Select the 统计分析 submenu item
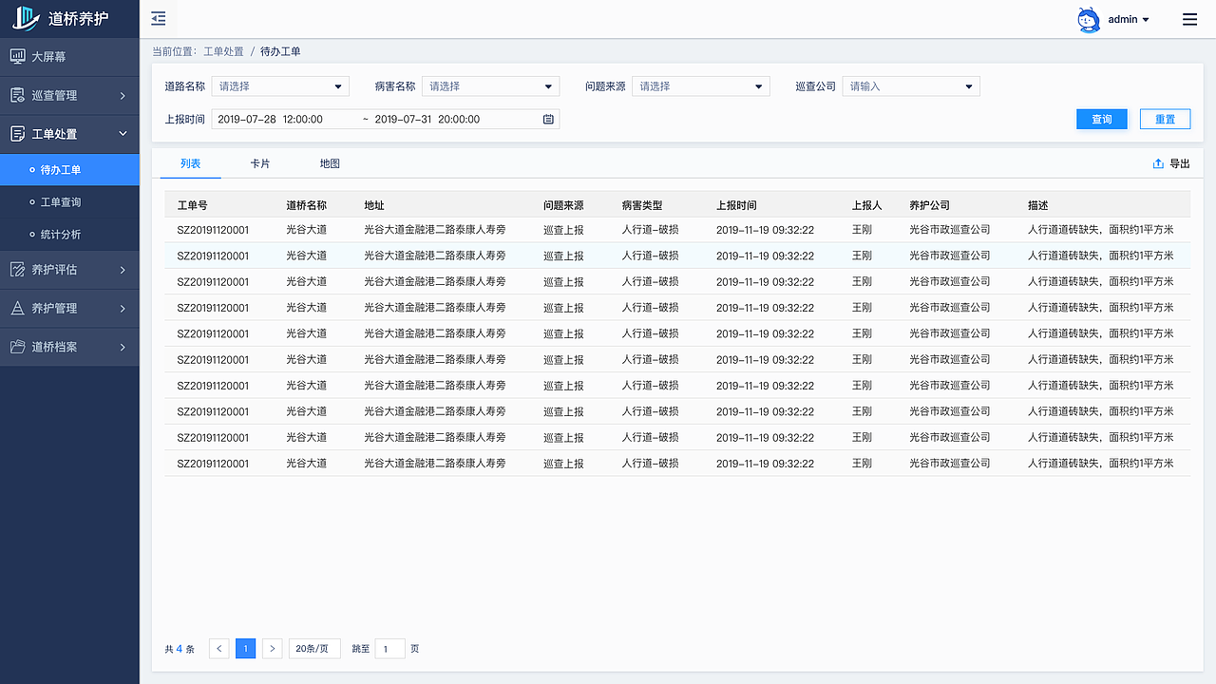The width and height of the screenshot is (1216, 684). 69,234
